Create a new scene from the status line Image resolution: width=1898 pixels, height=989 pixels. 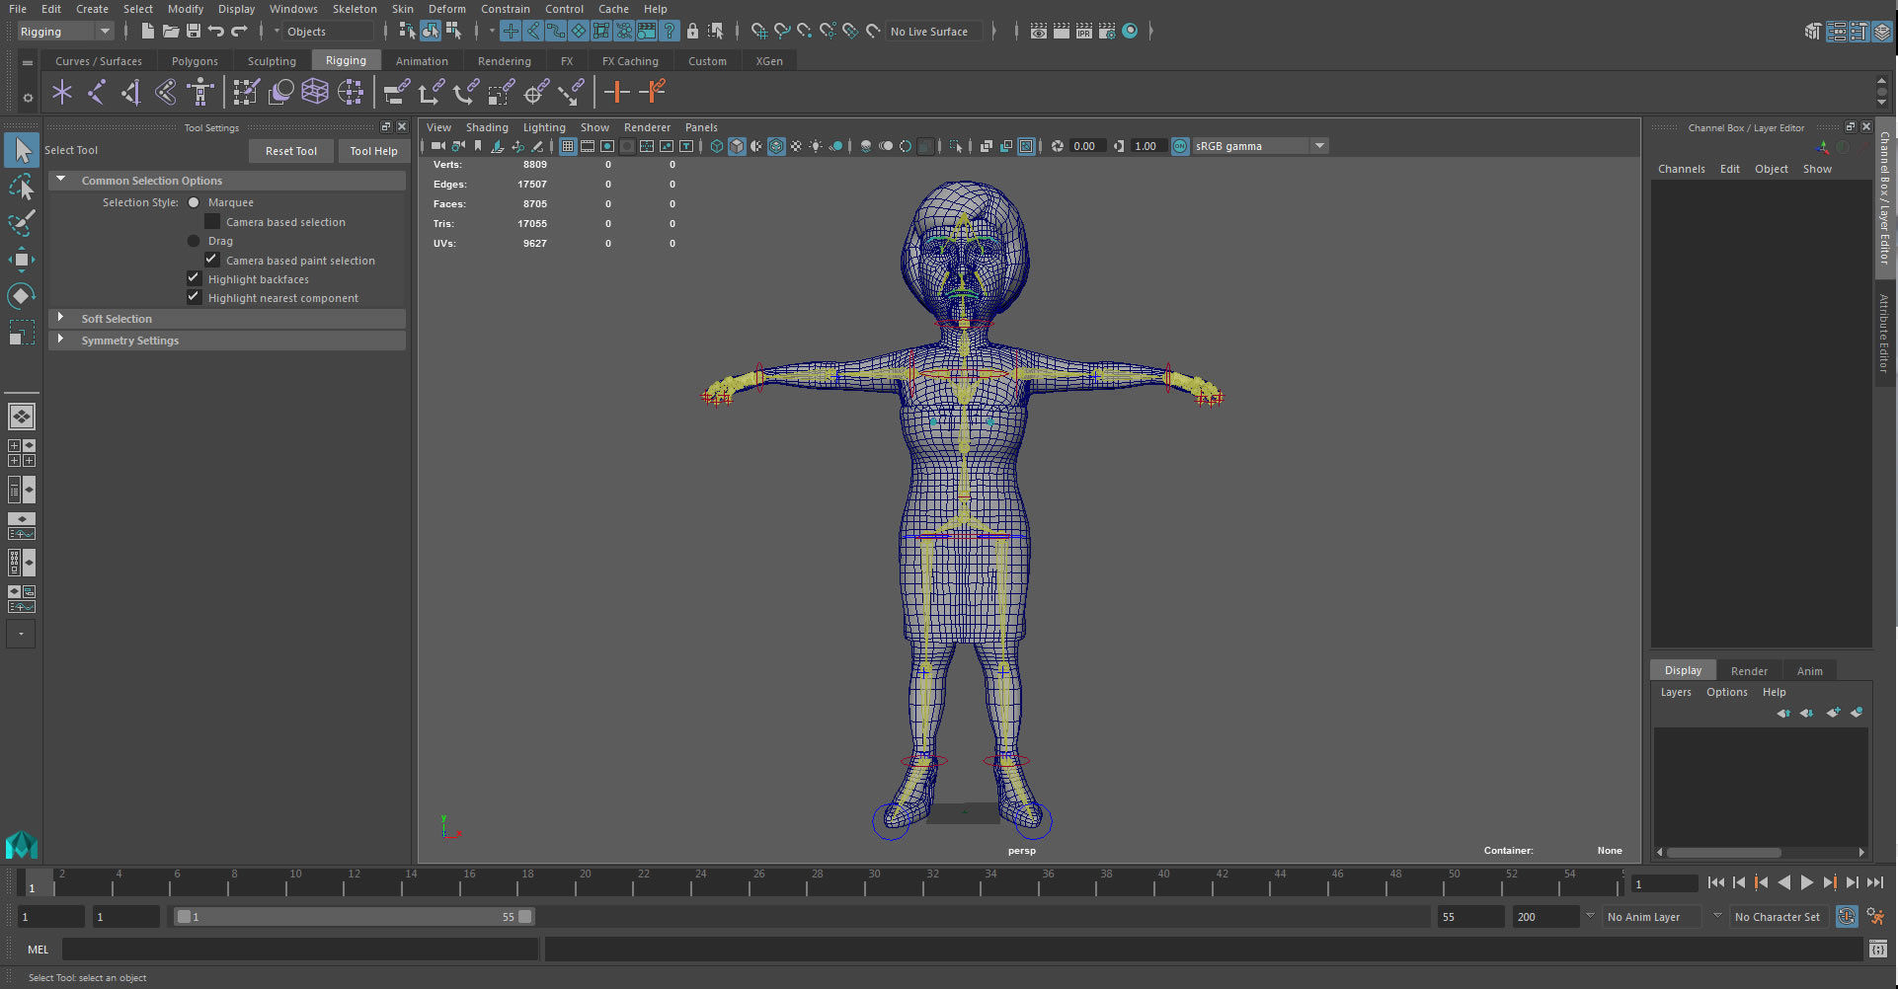point(148,32)
